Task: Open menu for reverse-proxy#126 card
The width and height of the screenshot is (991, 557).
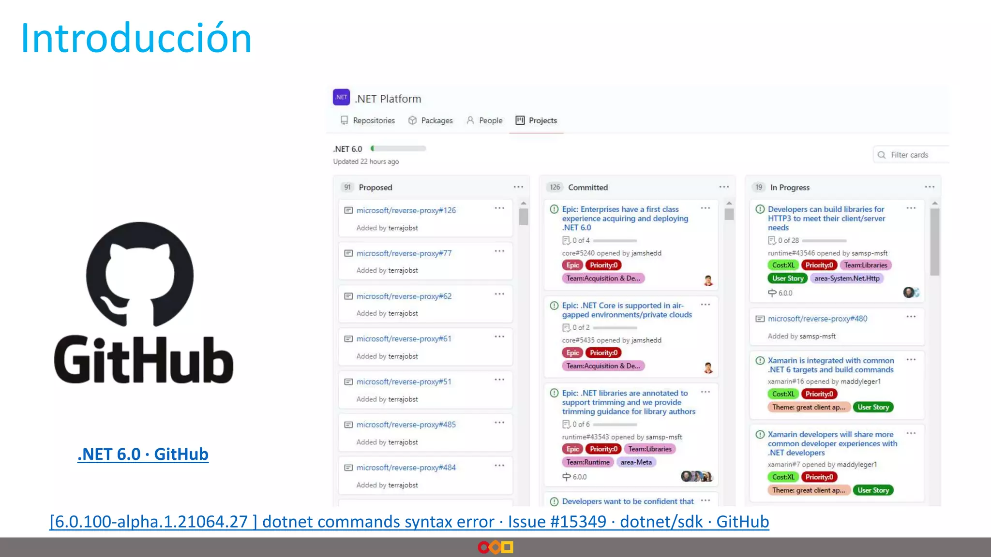Action: click(x=499, y=208)
